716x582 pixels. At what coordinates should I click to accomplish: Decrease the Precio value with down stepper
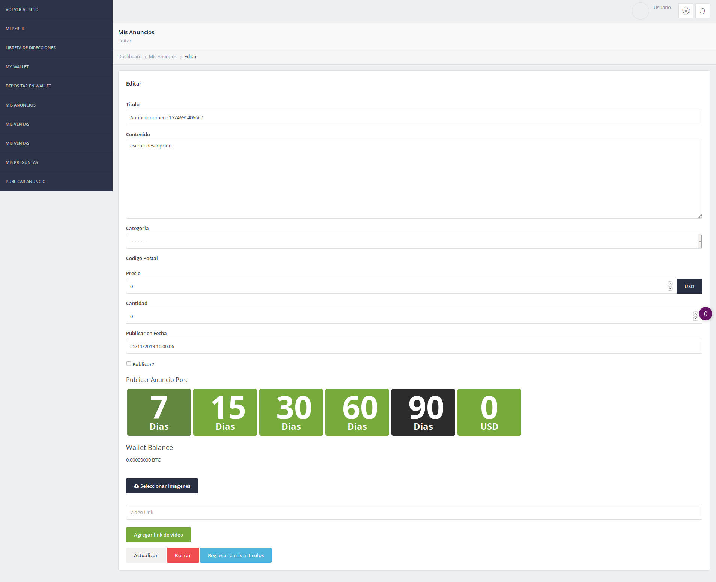click(670, 289)
